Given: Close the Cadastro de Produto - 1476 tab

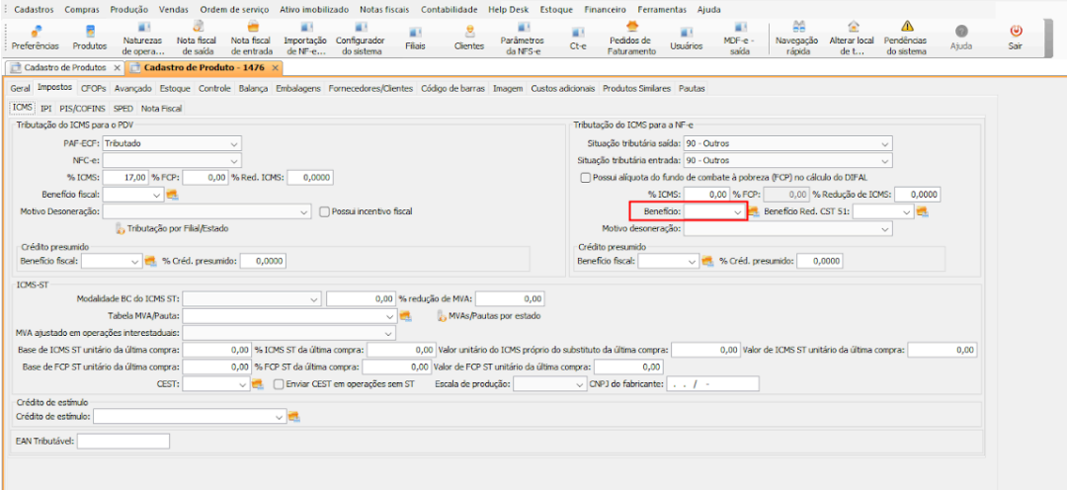Looking at the screenshot, I should (276, 67).
